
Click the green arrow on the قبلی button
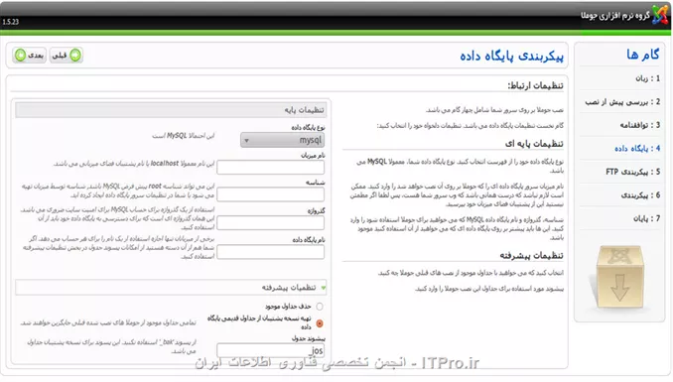(x=75, y=56)
